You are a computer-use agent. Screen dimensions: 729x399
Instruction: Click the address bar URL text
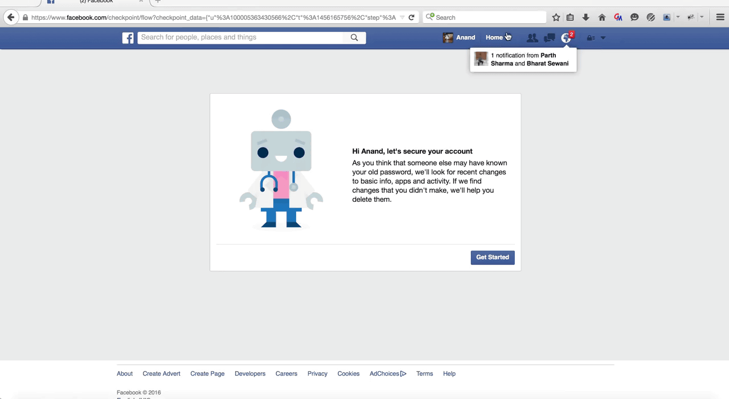coord(214,18)
